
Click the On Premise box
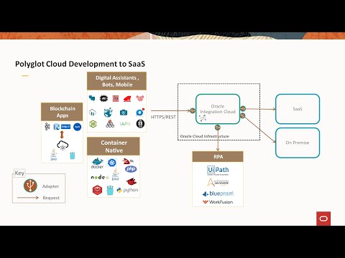[298, 143]
